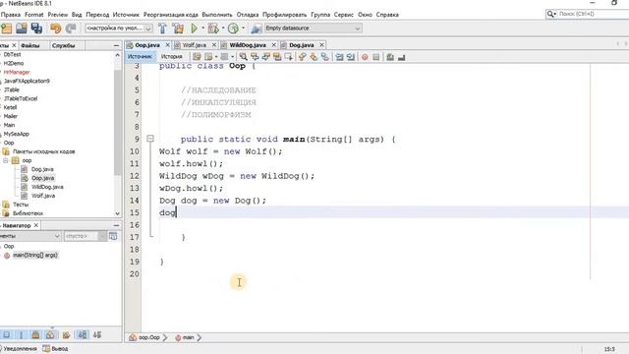
Task: Click Shift Line Left editor icon
Action: pyautogui.click(x=339, y=57)
